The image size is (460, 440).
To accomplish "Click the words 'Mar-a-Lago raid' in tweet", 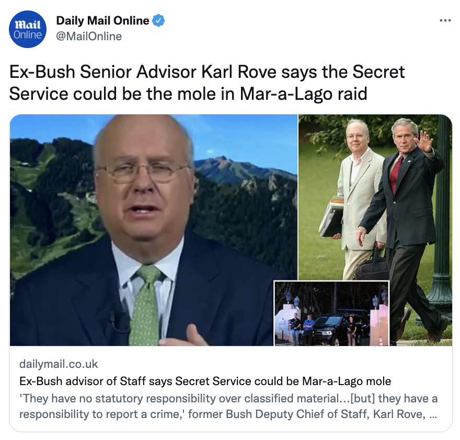I will (303, 94).
